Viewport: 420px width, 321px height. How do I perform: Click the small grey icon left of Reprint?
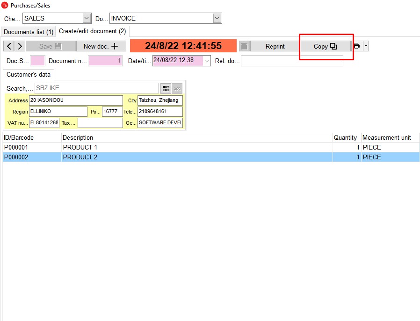tap(244, 46)
